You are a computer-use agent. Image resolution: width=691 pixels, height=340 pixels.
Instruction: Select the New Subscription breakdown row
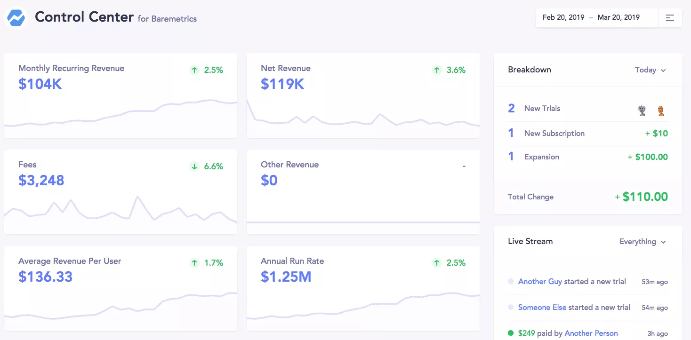click(x=587, y=134)
